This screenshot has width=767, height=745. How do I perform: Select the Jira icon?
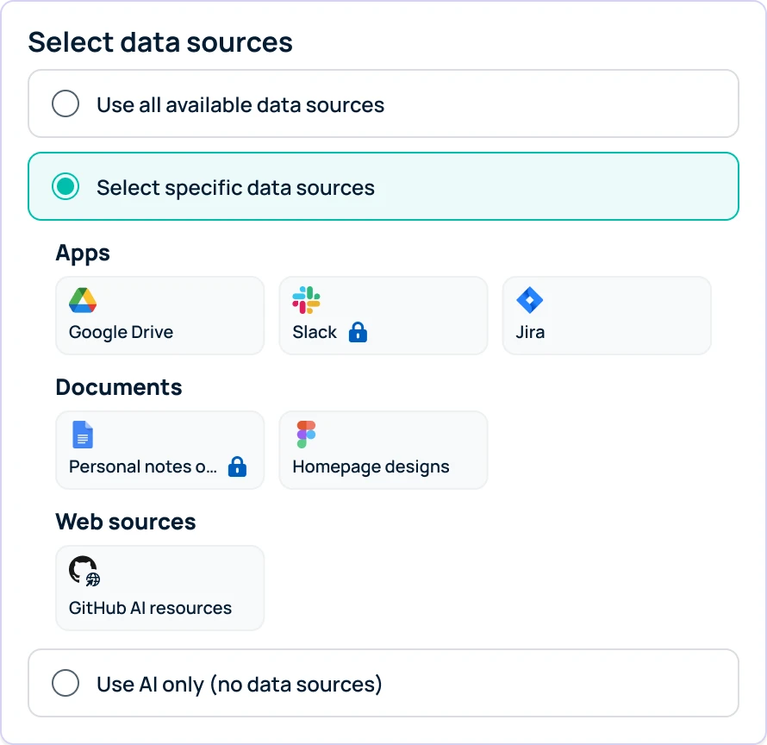pyautogui.click(x=530, y=300)
